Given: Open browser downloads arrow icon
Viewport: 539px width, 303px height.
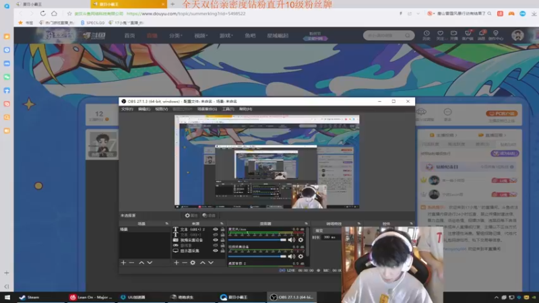Looking at the screenshot, I should tap(534, 13).
